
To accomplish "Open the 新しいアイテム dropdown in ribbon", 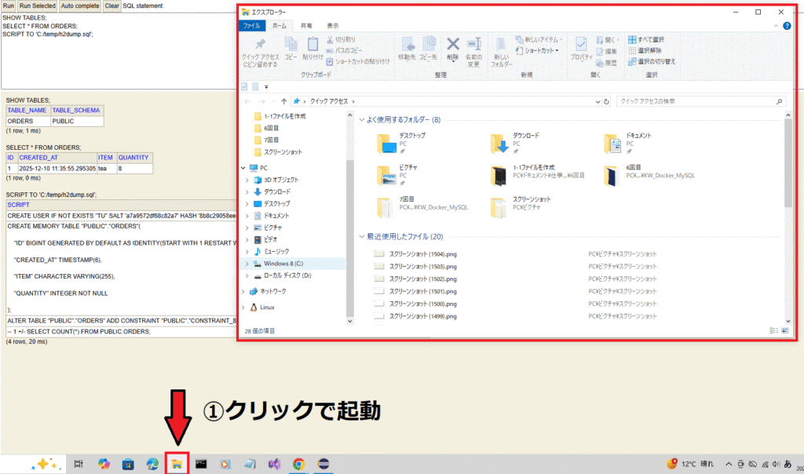I will [541, 39].
